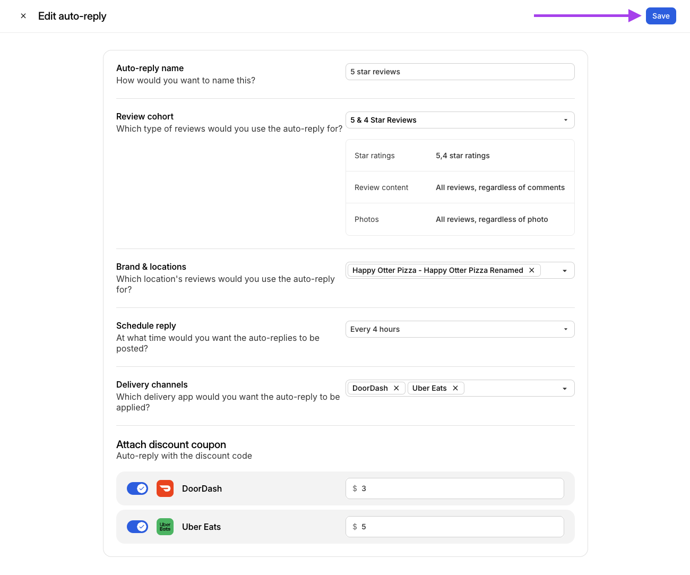Toggle off the DoorDash discount coupon
The image size is (690, 575).
click(137, 488)
